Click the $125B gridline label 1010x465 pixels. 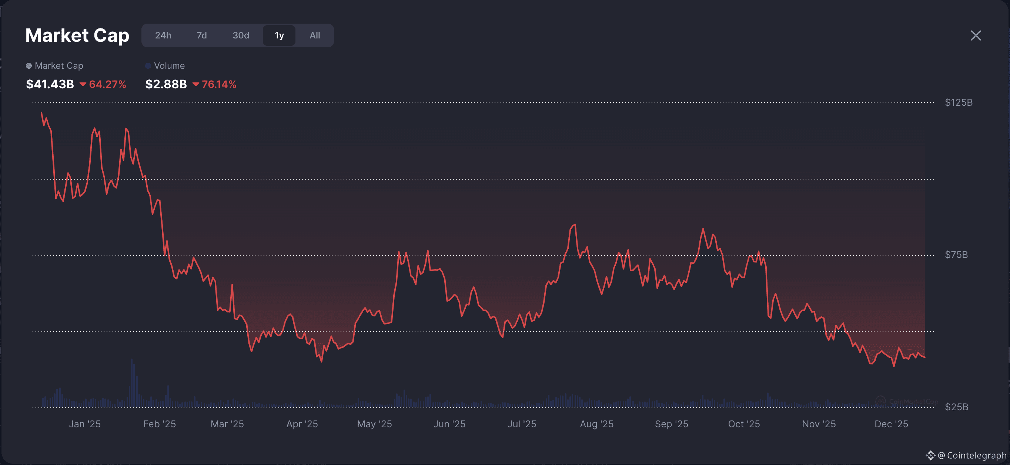(x=958, y=102)
